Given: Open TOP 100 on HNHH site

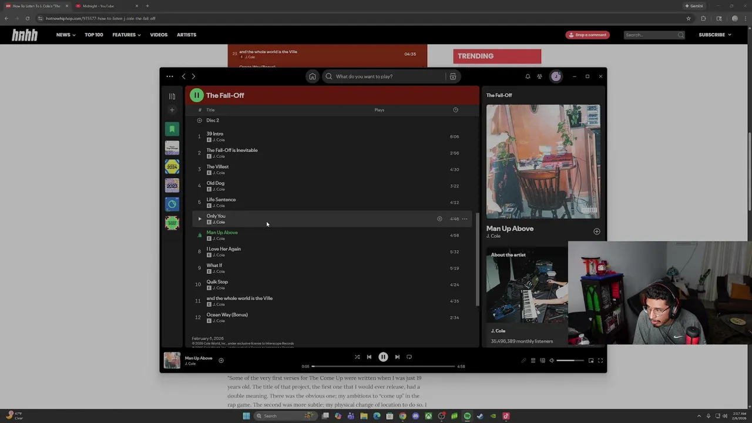Looking at the screenshot, I should (x=93, y=35).
